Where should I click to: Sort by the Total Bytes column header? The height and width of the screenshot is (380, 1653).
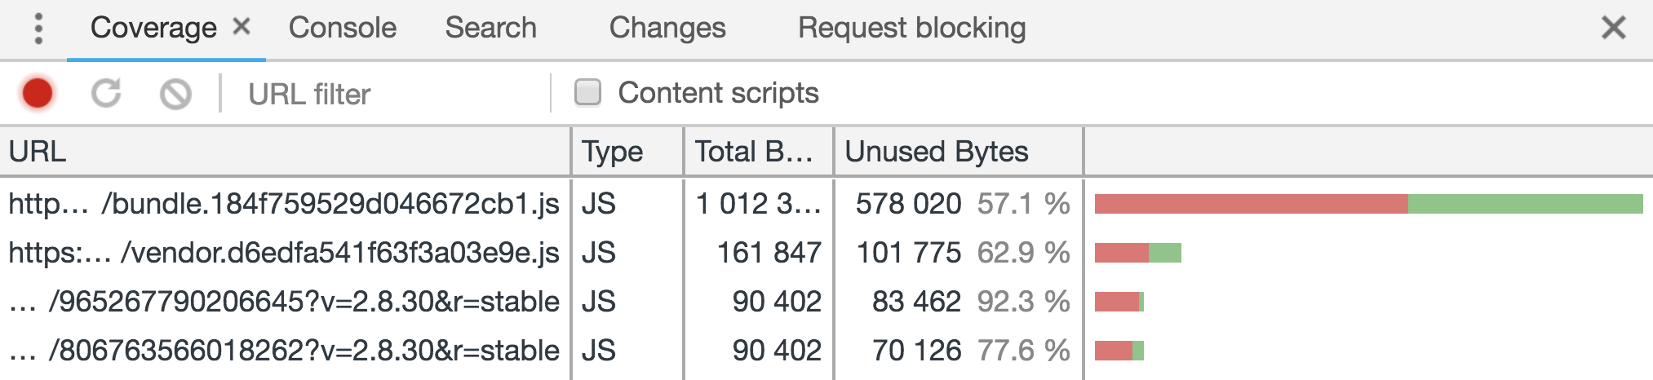pos(757,152)
